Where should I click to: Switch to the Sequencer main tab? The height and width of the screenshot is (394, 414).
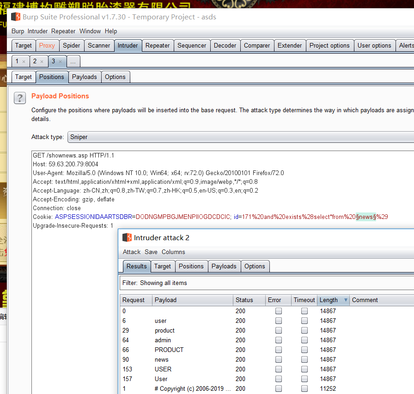point(192,45)
